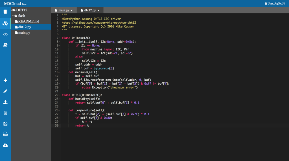The image size is (289, 161).
Task: Click the pencil rename icon
Action: click(5, 91)
